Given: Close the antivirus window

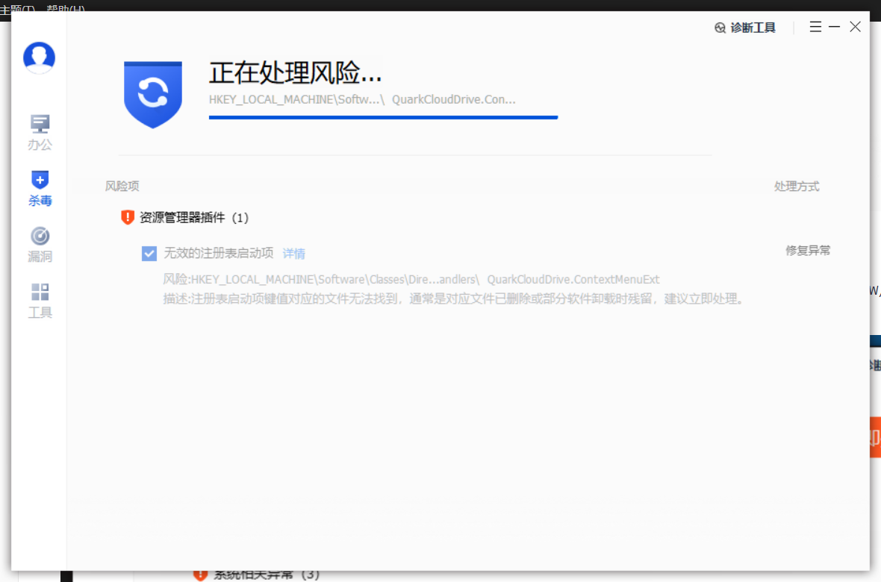Looking at the screenshot, I should (x=855, y=26).
